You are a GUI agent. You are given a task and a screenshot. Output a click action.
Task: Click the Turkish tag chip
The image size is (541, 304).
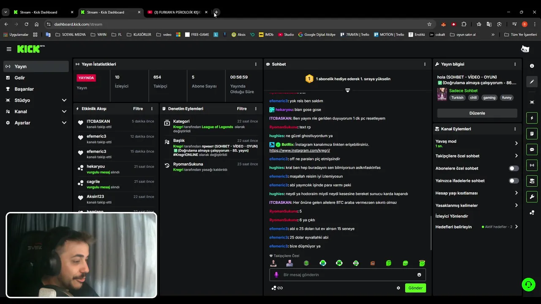[457, 98]
